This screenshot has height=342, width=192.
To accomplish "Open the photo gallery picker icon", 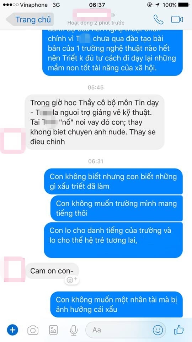I will point(53,330).
